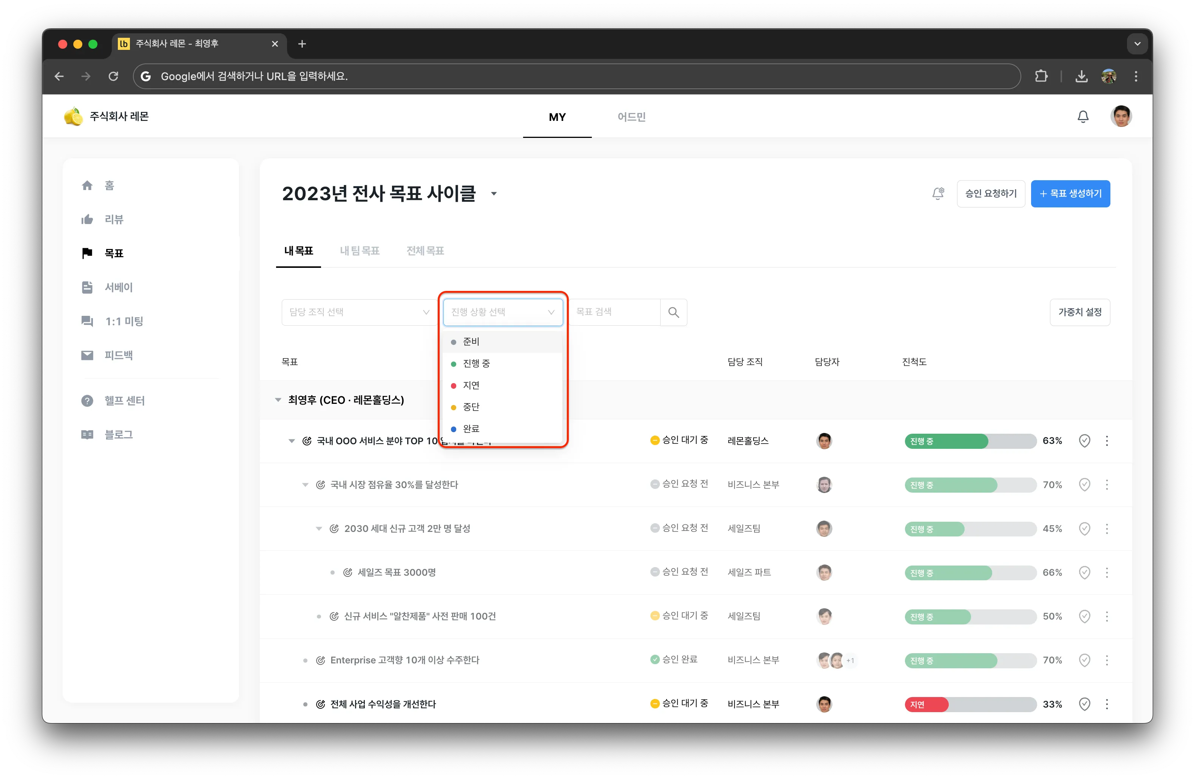
Task: Toggle check-in shield on 63% row
Action: tap(1085, 441)
